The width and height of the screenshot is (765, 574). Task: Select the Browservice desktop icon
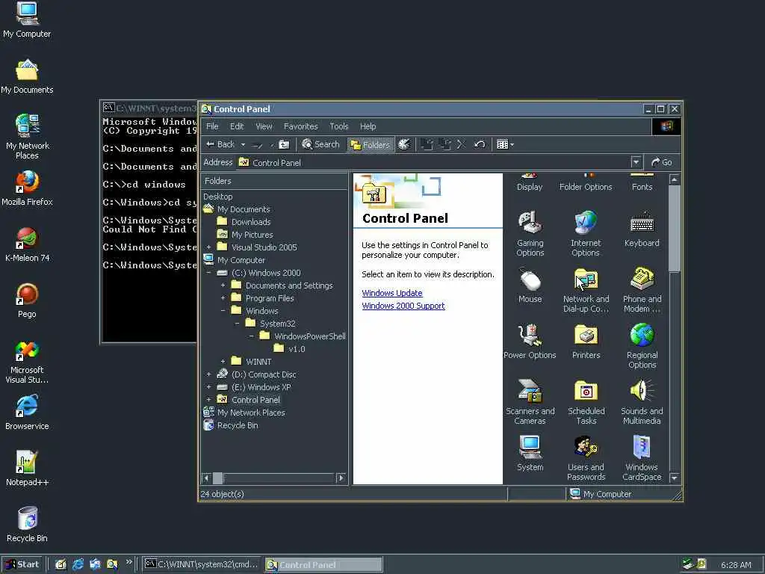[x=27, y=413]
